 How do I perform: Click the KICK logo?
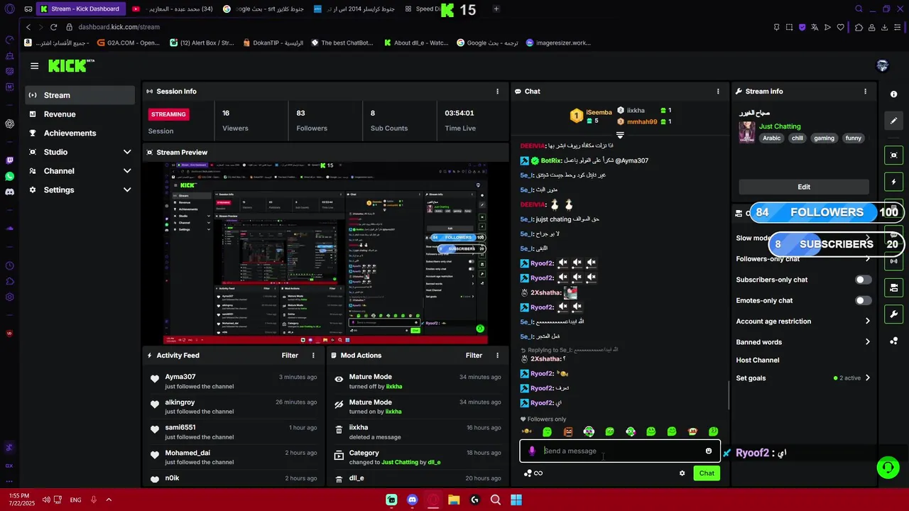pos(71,66)
